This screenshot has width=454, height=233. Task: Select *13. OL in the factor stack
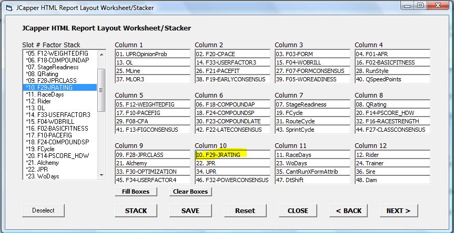59,108
